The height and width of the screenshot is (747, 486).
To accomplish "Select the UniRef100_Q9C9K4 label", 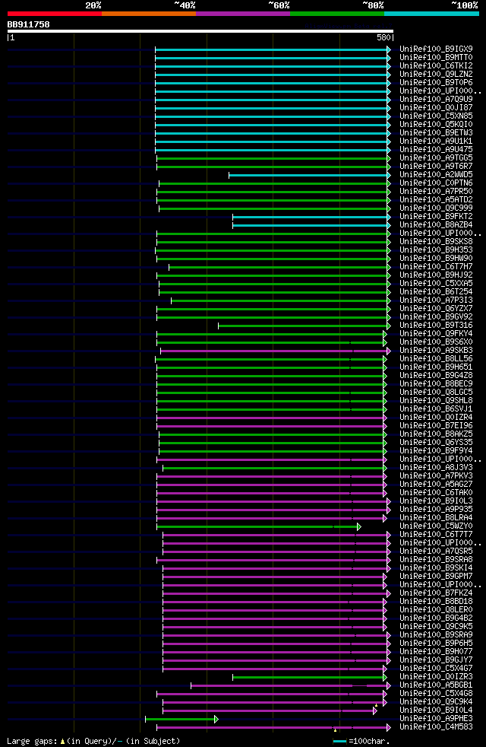I will [x=436, y=702].
